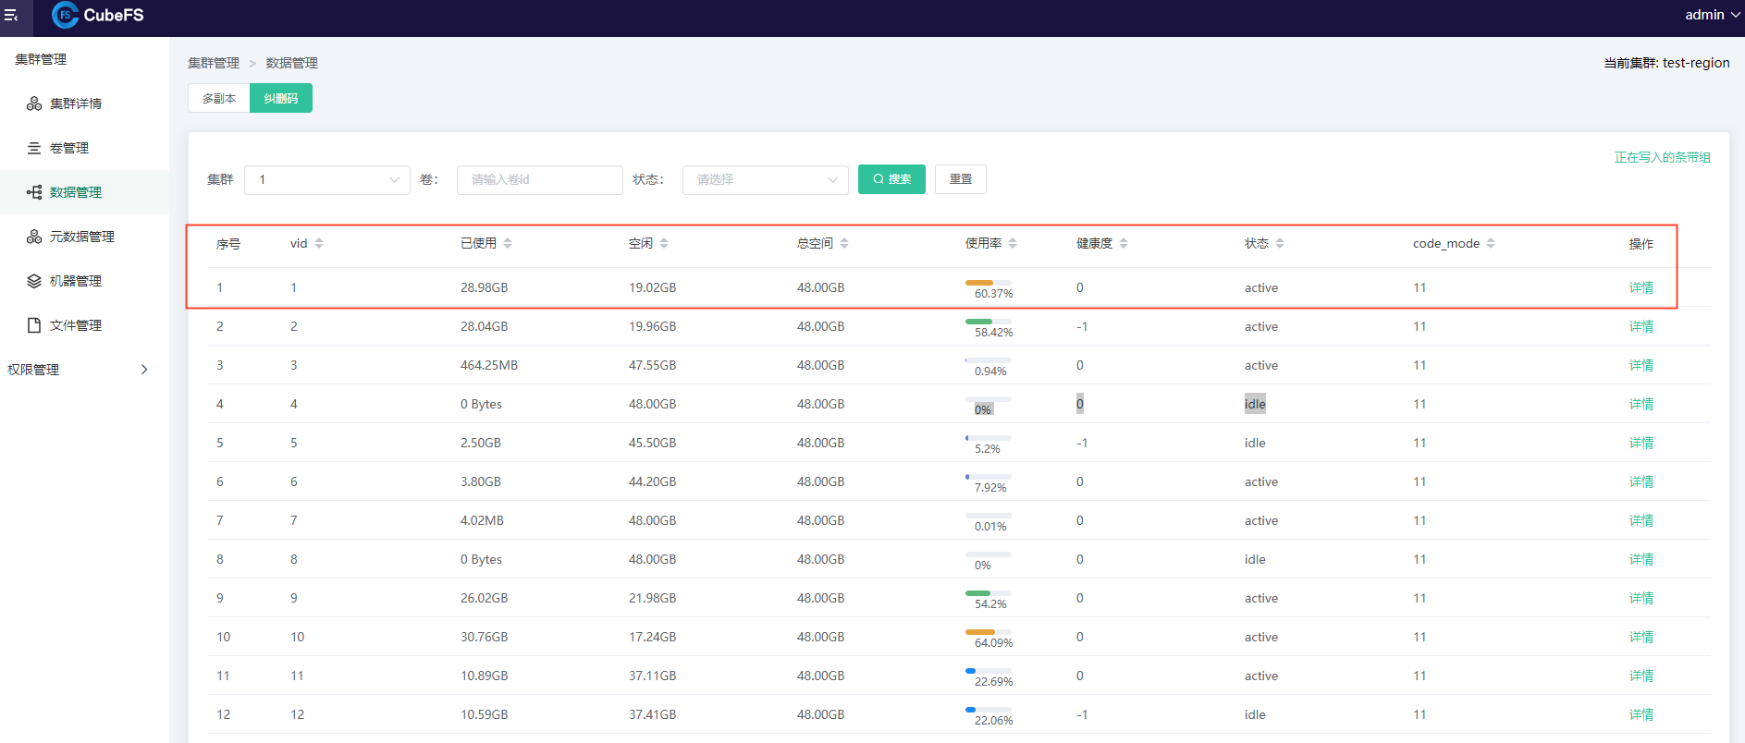The height and width of the screenshot is (743, 1745).
Task: Click the volume management list icon
Action: 34,148
